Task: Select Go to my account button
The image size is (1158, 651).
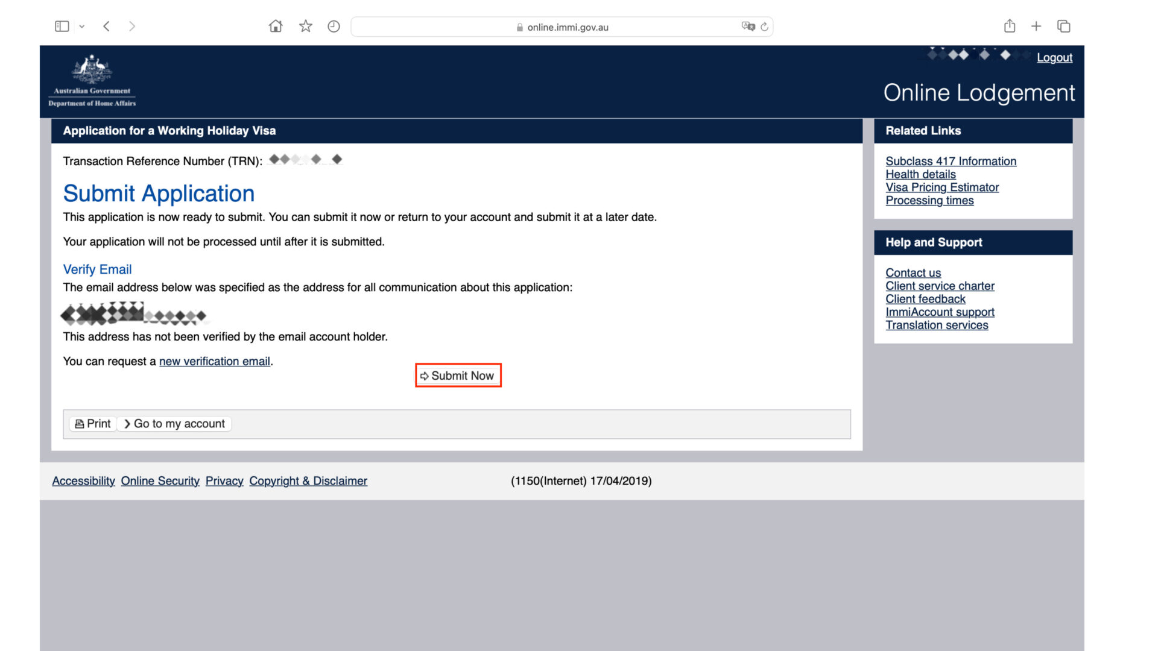Action: [x=174, y=424]
